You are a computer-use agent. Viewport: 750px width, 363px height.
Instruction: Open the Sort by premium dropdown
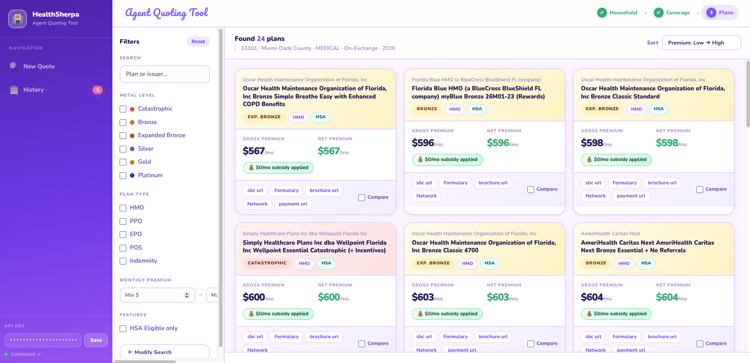point(701,43)
